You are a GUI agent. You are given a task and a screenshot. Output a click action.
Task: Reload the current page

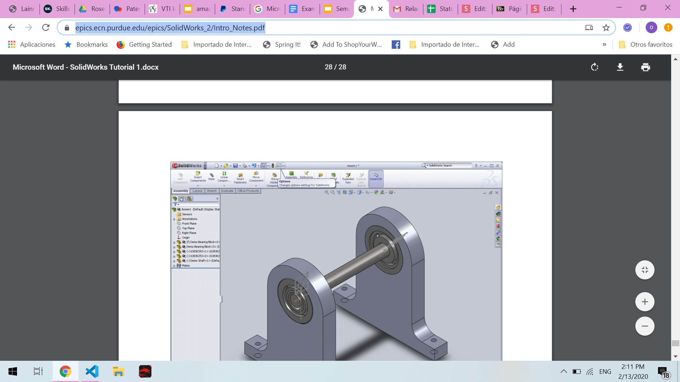click(46, 28)
